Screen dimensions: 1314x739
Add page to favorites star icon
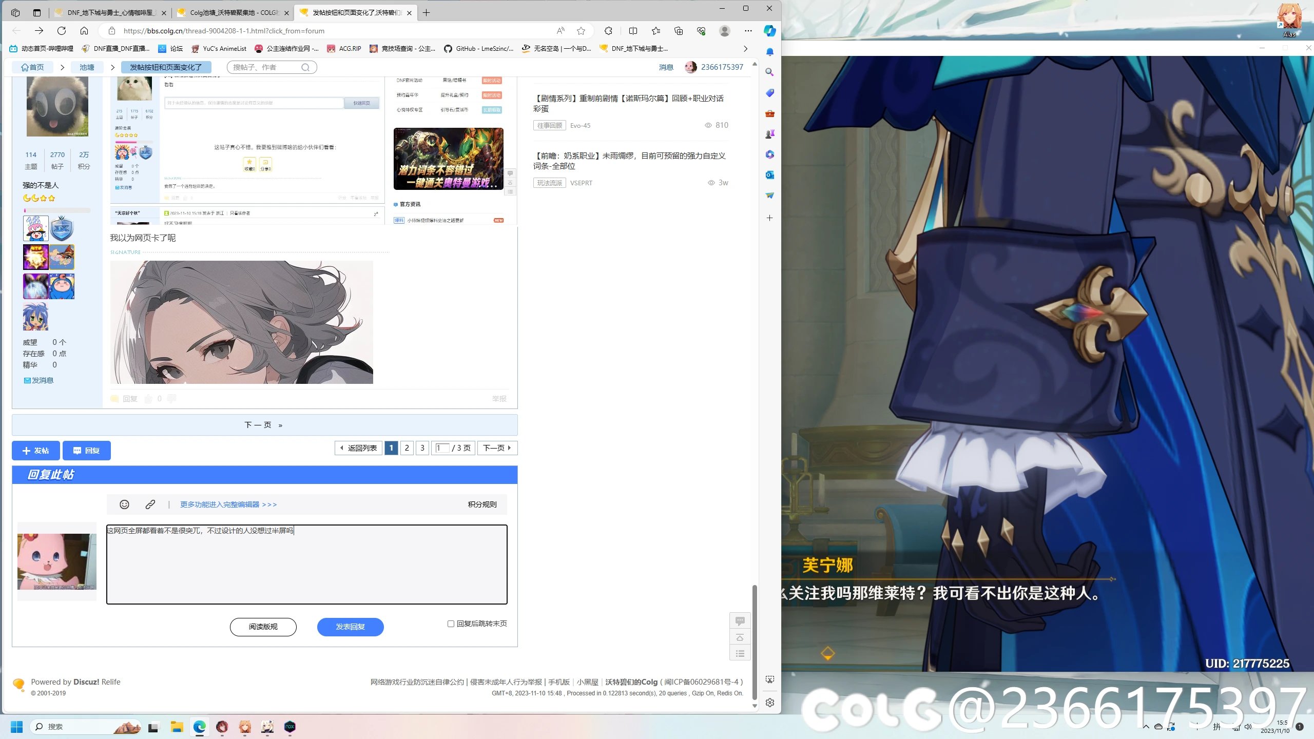[581, 31]
